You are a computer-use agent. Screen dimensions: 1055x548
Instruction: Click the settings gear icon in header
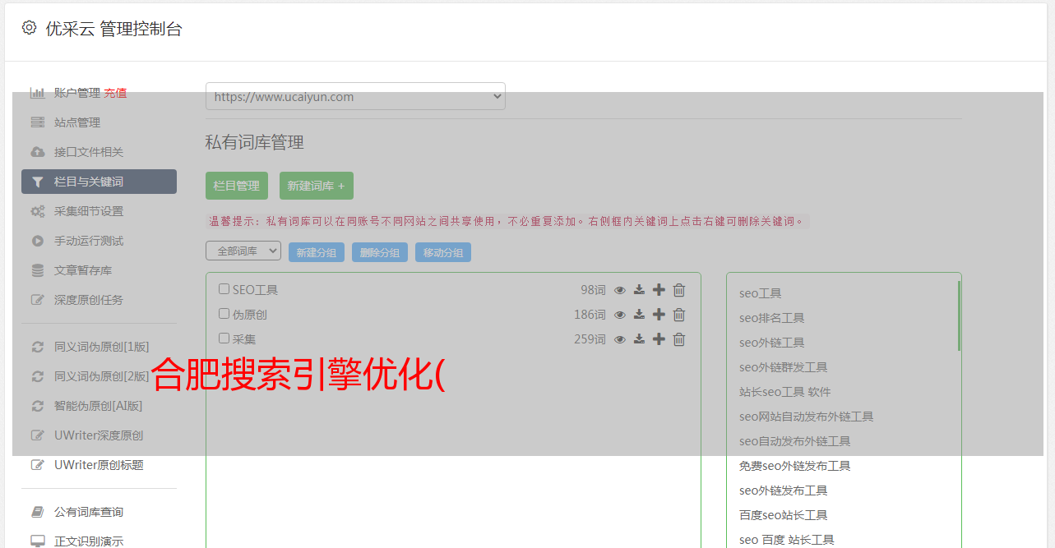pyautogui.click(x=30, y=28)
